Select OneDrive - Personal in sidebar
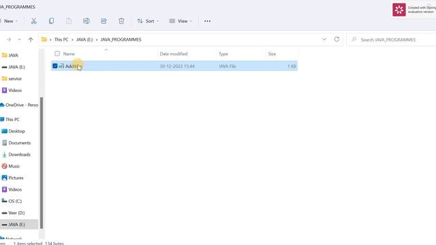Image resolution: width=436 pixels, height=245 pixels. pos(19,105)
